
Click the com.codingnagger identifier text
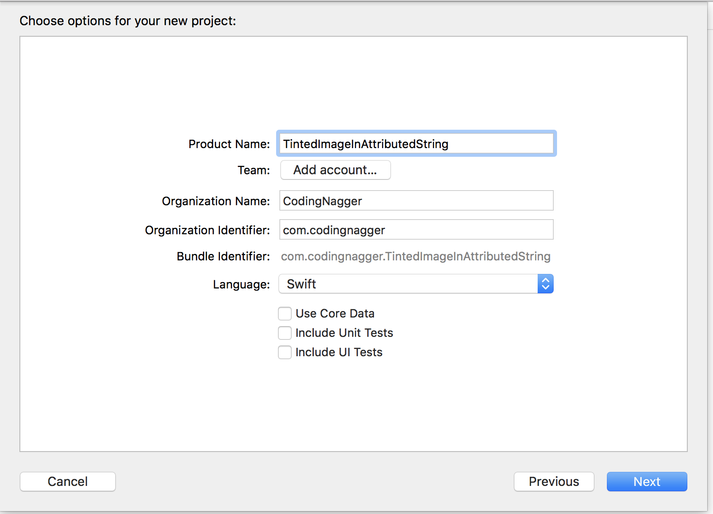[333, 230]
